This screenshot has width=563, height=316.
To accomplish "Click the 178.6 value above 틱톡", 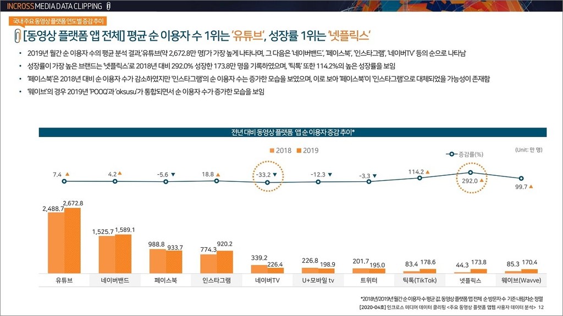I will [428, 262].
